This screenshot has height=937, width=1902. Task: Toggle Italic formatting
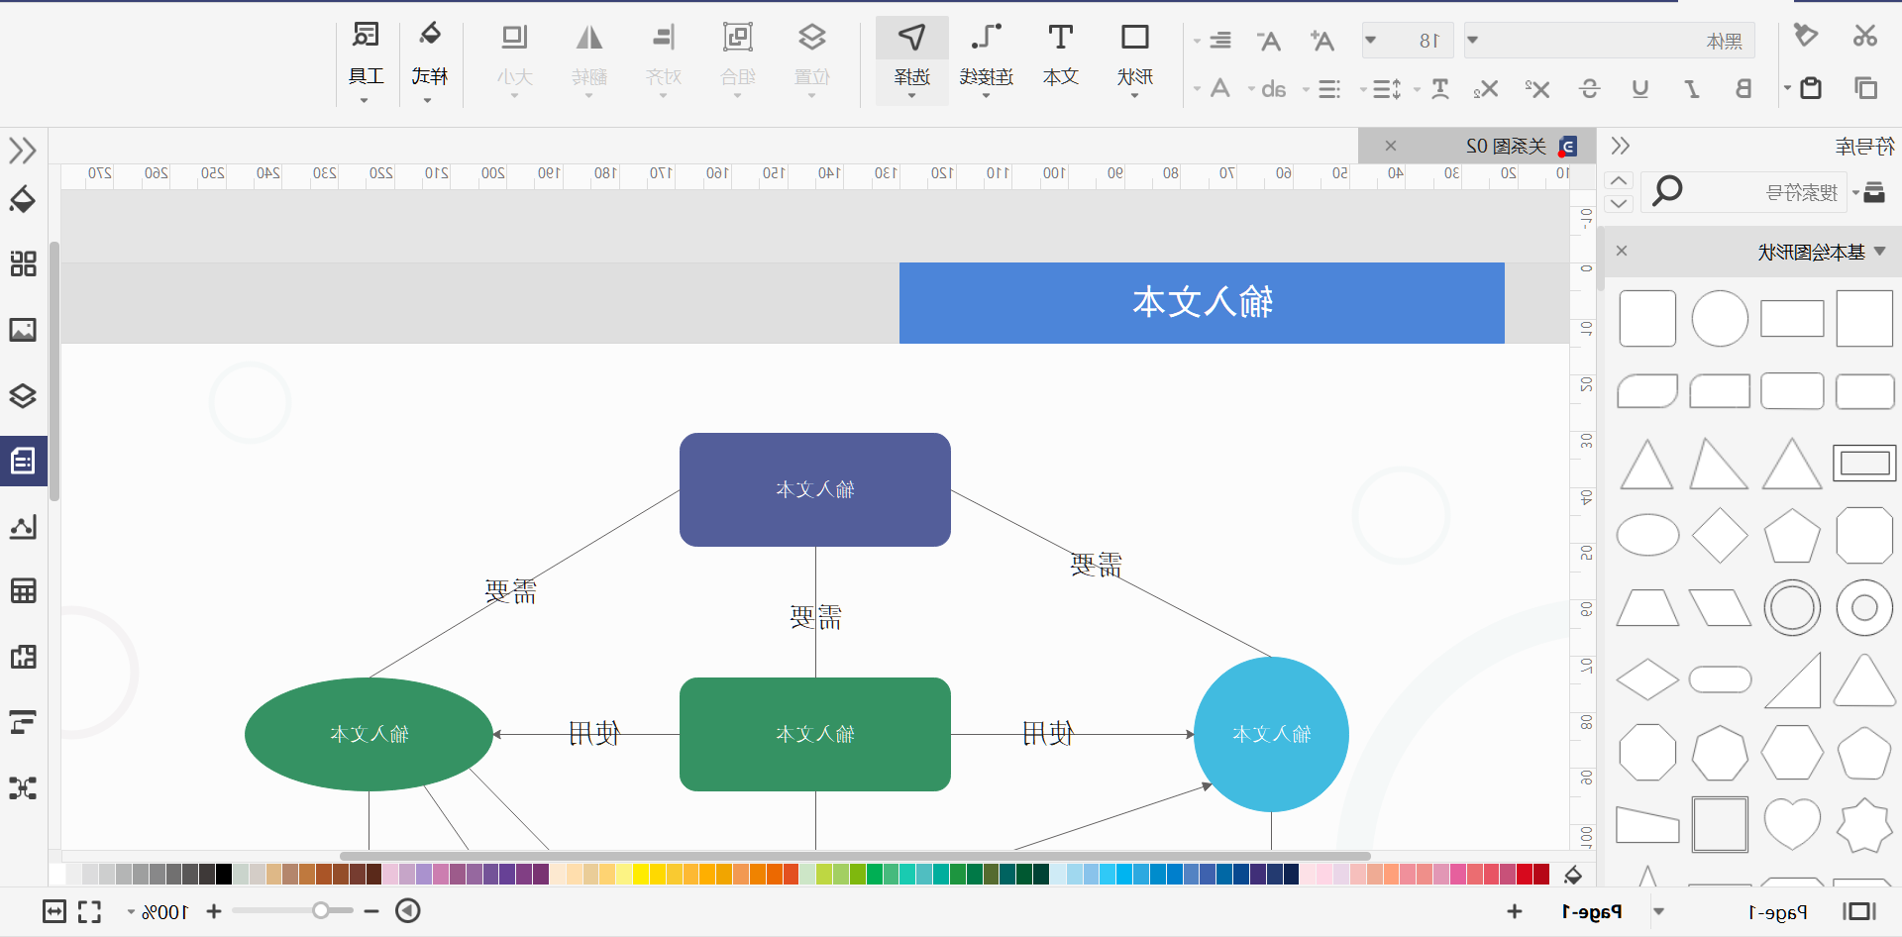pyautogui.click(x=1692, y=89)
